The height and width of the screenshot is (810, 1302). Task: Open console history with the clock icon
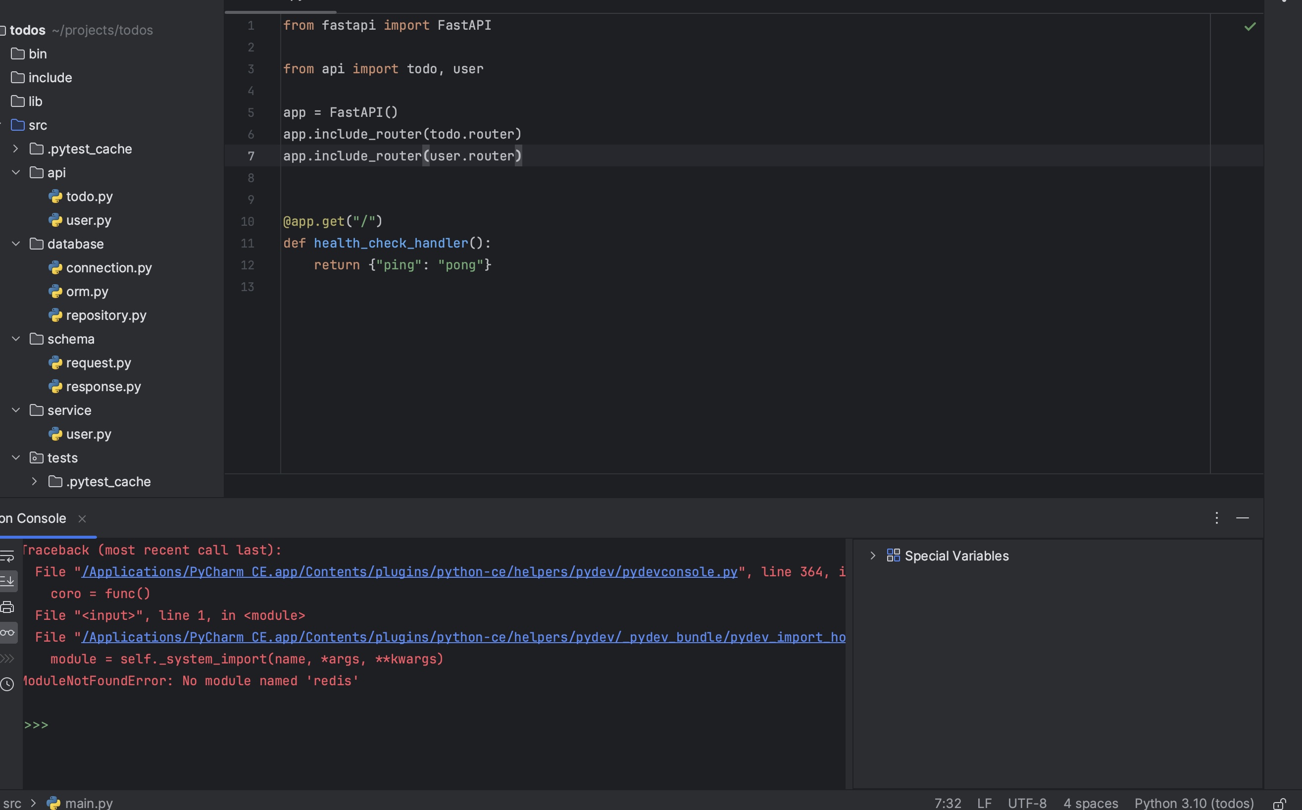coord(7,684)
